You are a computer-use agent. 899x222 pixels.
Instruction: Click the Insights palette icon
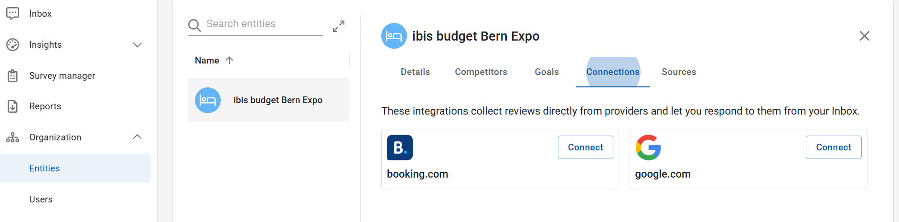[x=13, y=44]
